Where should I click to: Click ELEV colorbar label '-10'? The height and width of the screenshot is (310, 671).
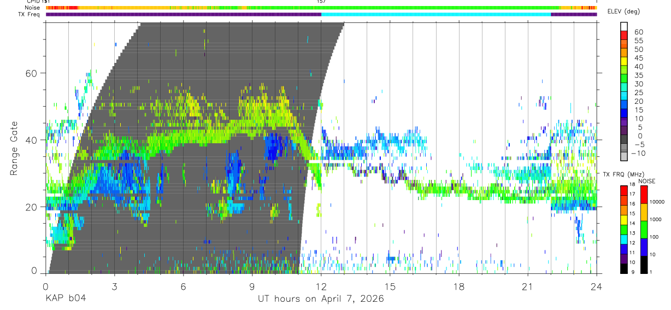coord(639,154)
